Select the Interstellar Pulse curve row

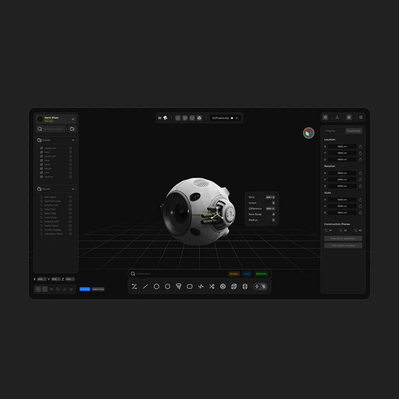tap(55, 234)
